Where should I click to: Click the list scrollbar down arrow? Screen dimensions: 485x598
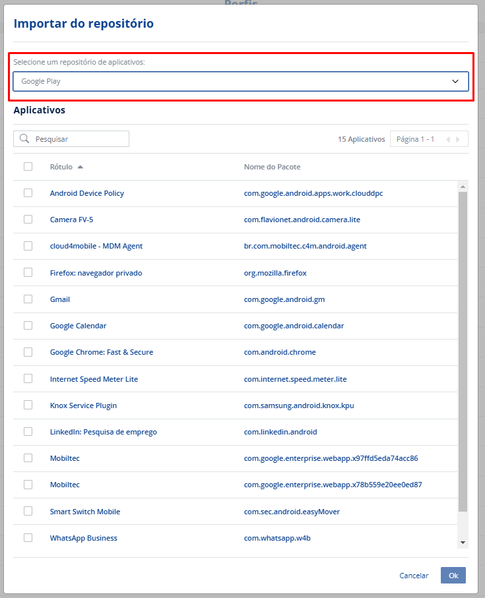coord(463,543)
